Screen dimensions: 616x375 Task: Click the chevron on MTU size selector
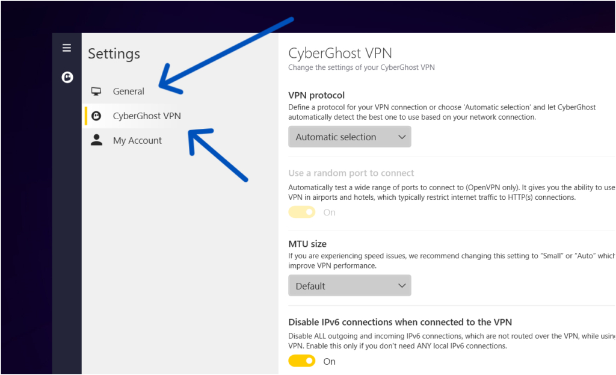[x=402, y=285]
